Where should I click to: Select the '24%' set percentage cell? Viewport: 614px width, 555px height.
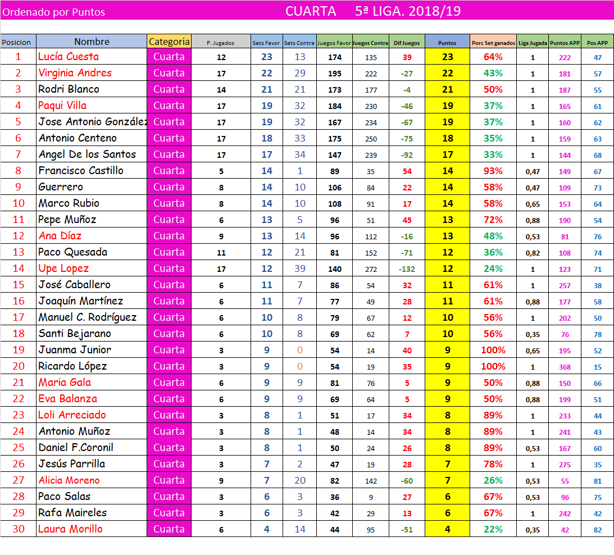pyautogui.click(x=493, y=269)
